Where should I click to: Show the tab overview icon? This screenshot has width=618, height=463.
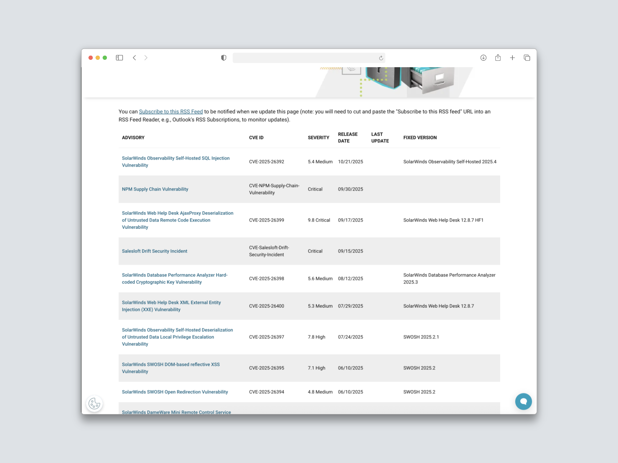[527, 58]
